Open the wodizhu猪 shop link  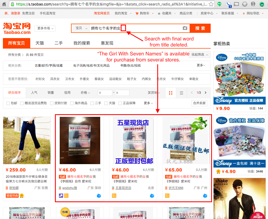tap(69, 188)
